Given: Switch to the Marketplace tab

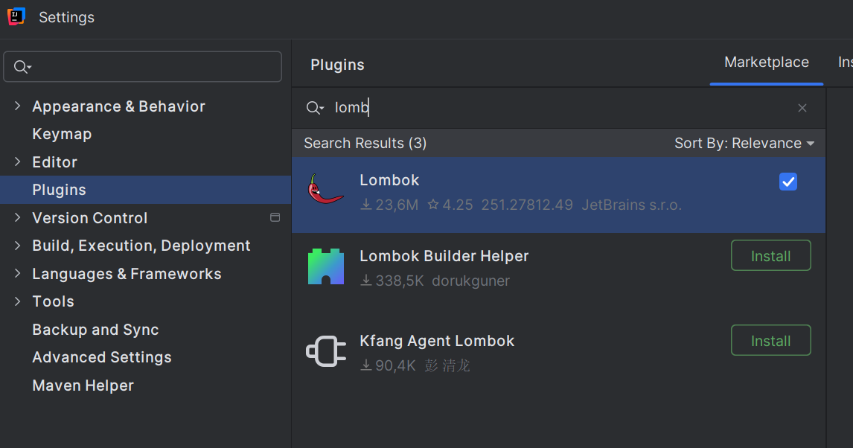Looking at the screenshot, I should [x=766, y=63].
